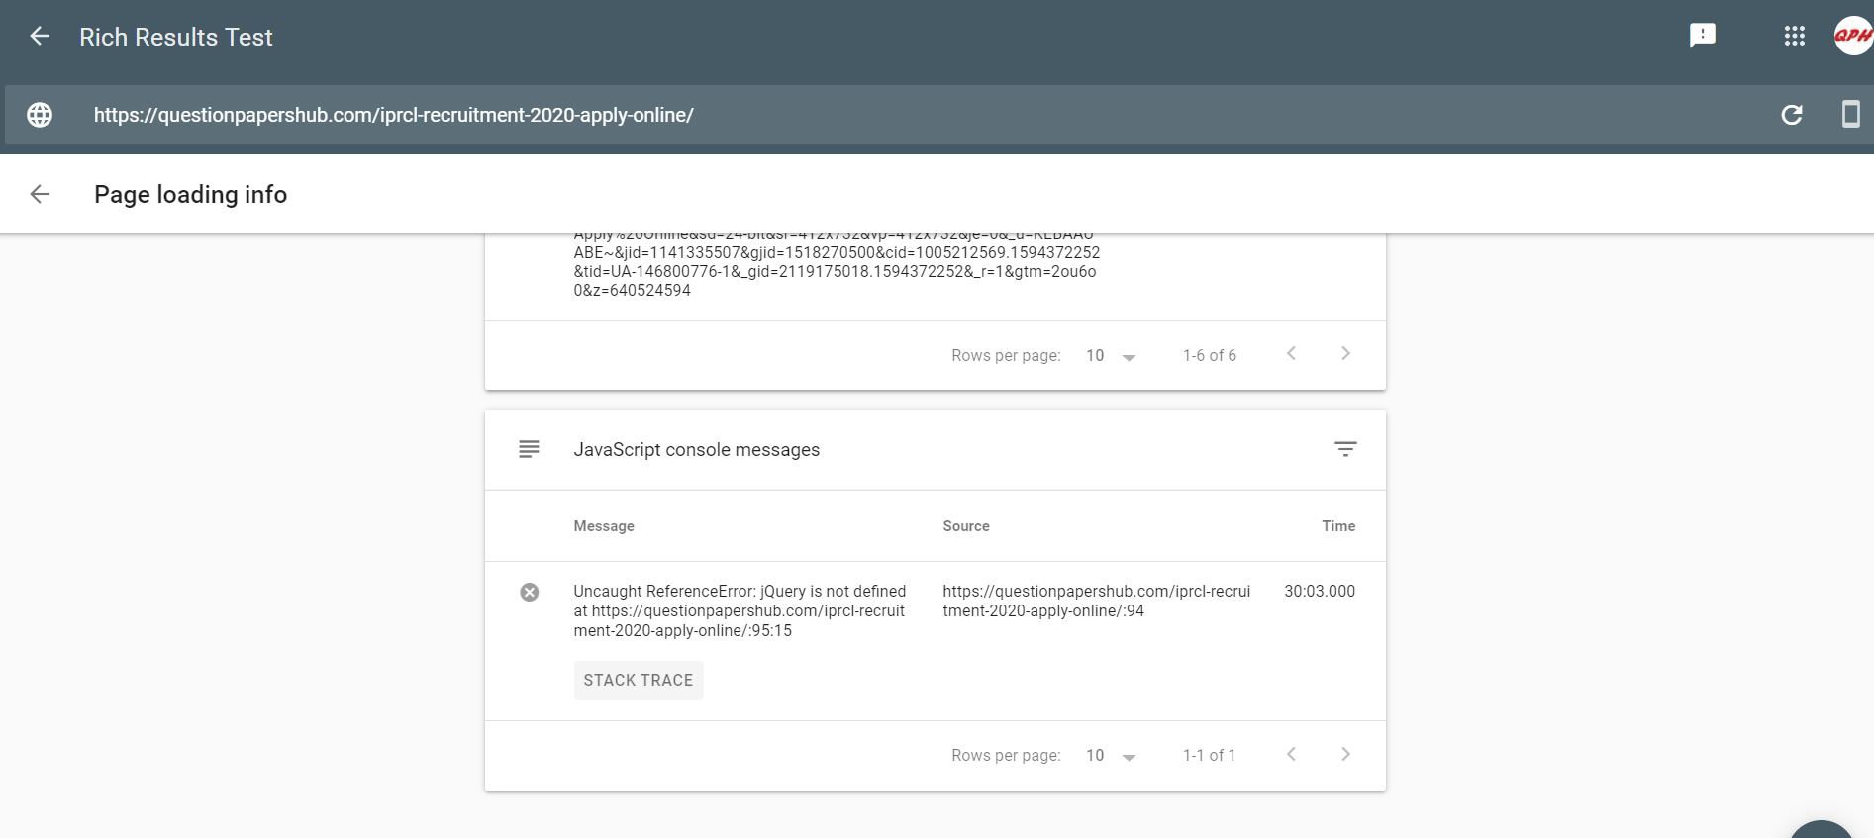Reload the test with refresh icon
The width and height of the screenshot is (1874, 838).
1791,115
